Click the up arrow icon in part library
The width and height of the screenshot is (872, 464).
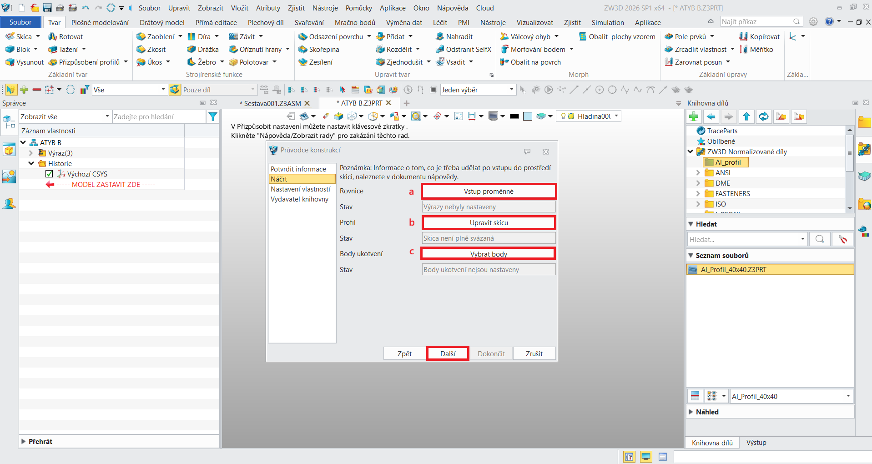click(746, 116)
